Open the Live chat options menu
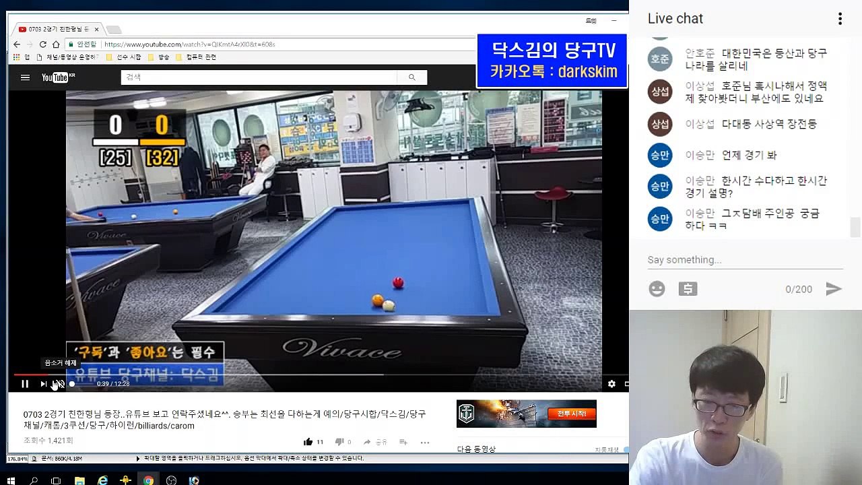Viewport: 862px width, 485px height. pyautogui.click(x=840, y=19)
